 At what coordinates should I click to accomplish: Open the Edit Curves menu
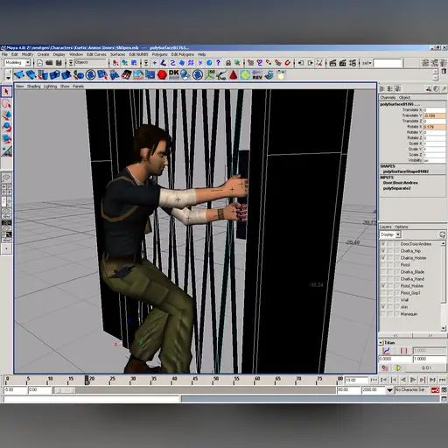[x=96, y=54]
